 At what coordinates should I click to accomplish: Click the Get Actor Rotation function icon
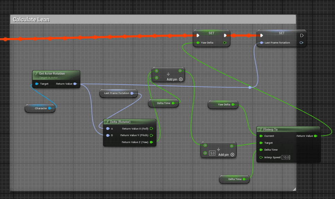click(x=36, y=74)
